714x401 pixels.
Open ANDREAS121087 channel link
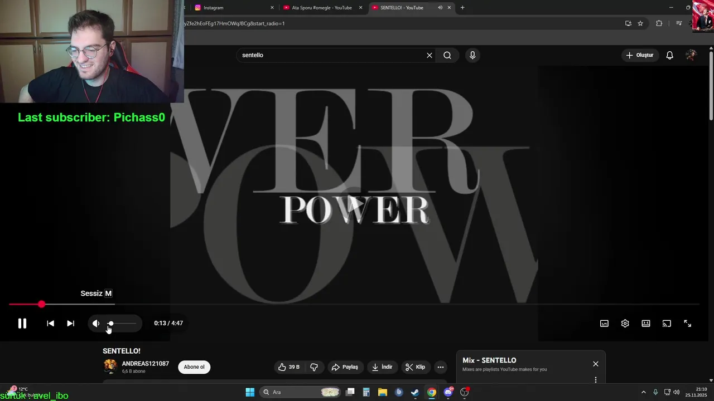[146, 364]
